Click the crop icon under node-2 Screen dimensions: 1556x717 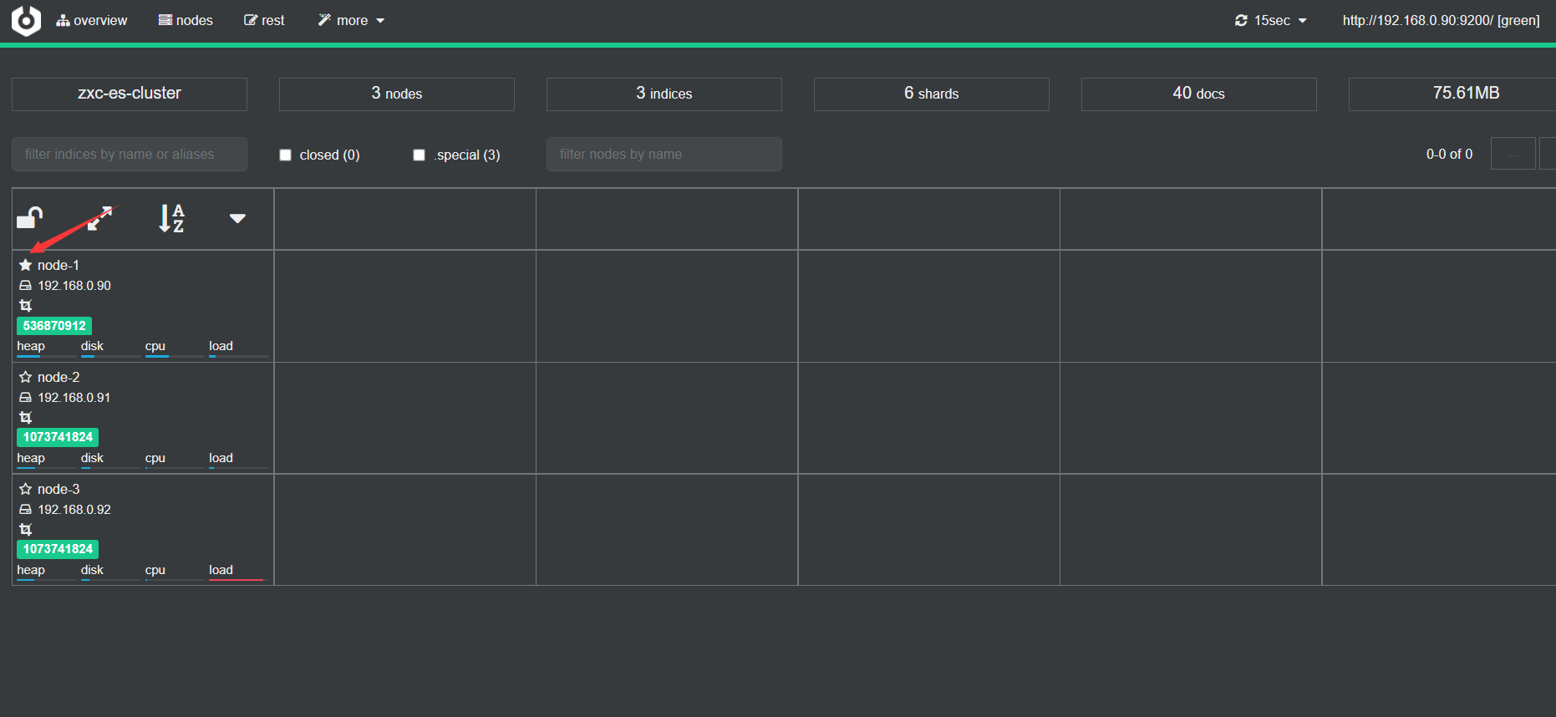[x=26, y=418]
